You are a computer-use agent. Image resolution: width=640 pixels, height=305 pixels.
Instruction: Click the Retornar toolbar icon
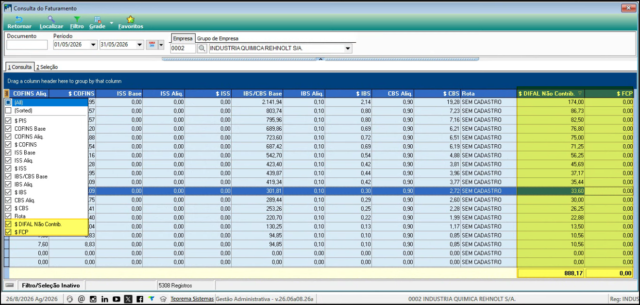(x=19, y=22)
